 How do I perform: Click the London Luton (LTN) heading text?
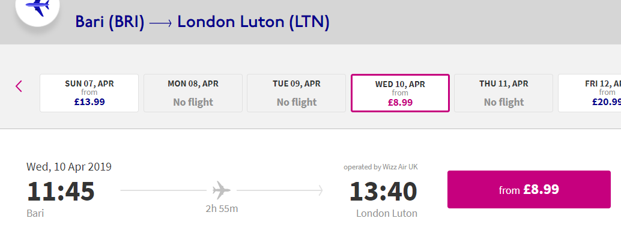coord(253,22)
